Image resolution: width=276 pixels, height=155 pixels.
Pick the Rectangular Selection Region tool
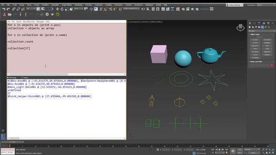pos(47,9)
